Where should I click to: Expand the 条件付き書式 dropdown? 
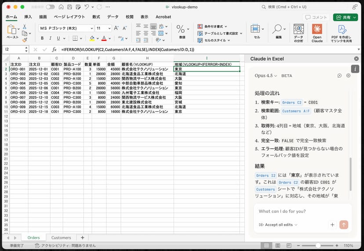point(216,26)
